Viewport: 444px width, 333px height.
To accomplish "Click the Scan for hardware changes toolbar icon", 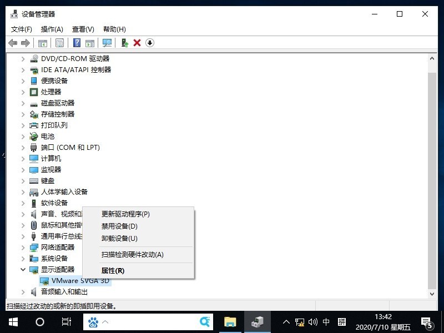I will click(x=106, y=43).
